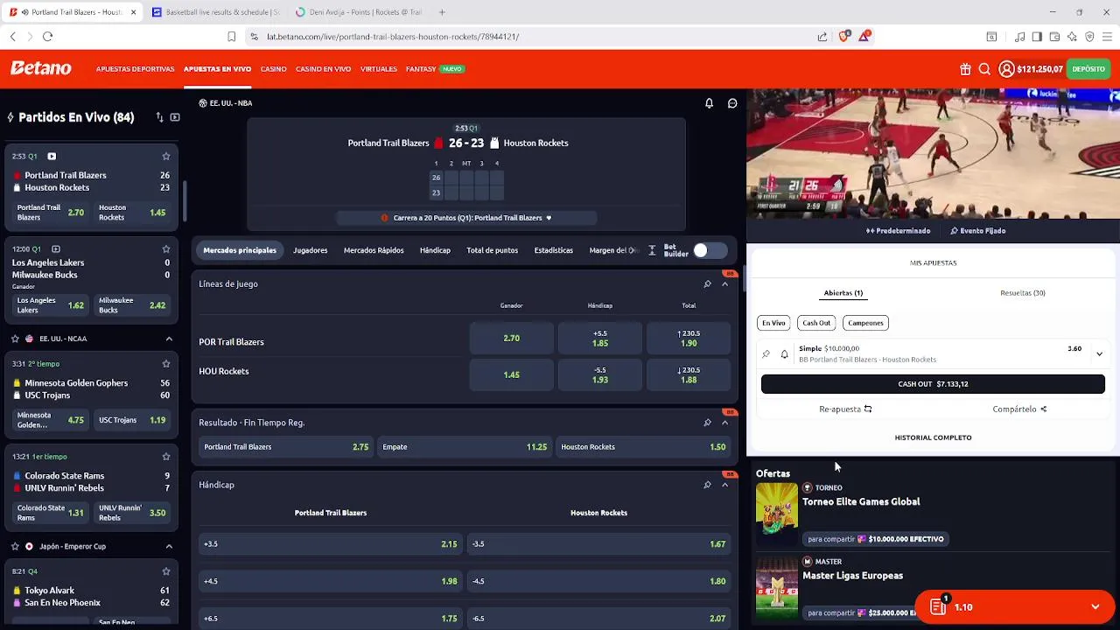Pin the Hándicap market section
Image resolution: width=1120 pixels, height=630 pixels.
point(707,485)
